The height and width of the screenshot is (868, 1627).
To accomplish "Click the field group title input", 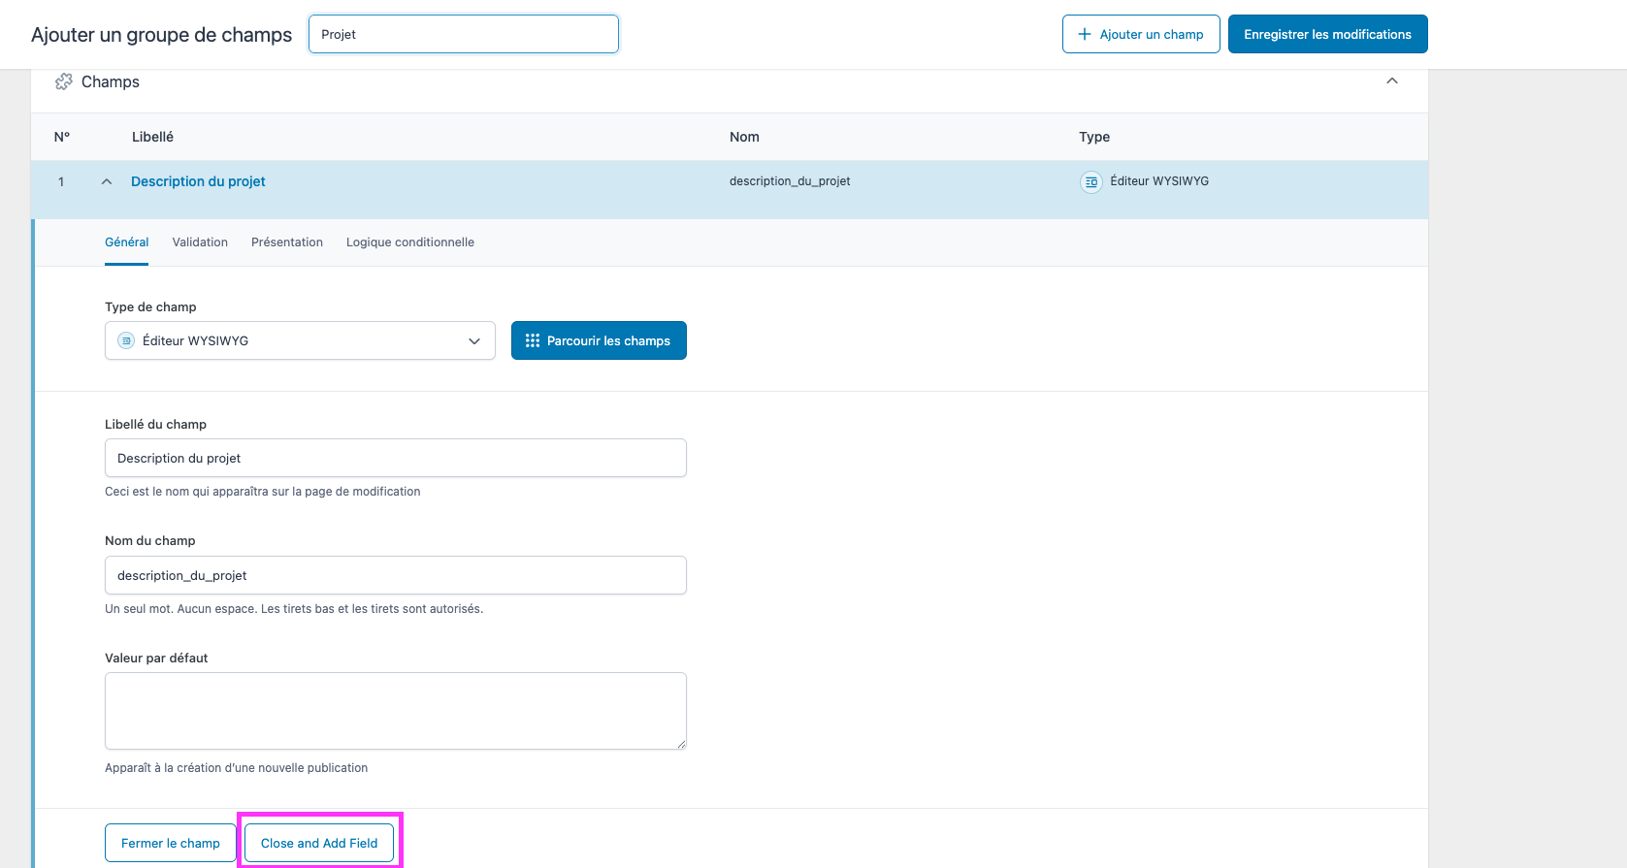I will [x=464, y=35].
